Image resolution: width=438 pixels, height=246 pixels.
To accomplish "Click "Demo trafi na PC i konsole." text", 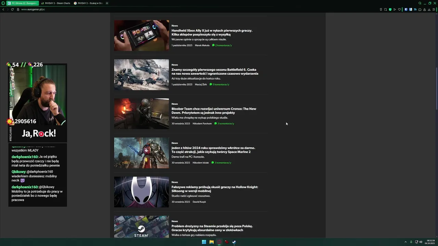I will click(x=188, y=157).
